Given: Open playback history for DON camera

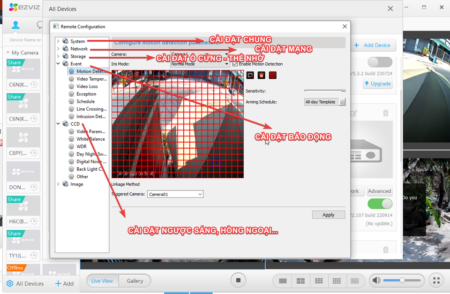Looking at the screenshot, I should tap(34, 187).
